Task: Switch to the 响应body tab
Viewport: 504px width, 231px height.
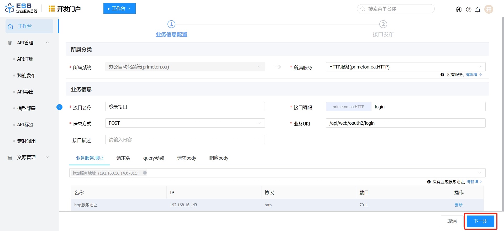Action: tap(218, 158)
